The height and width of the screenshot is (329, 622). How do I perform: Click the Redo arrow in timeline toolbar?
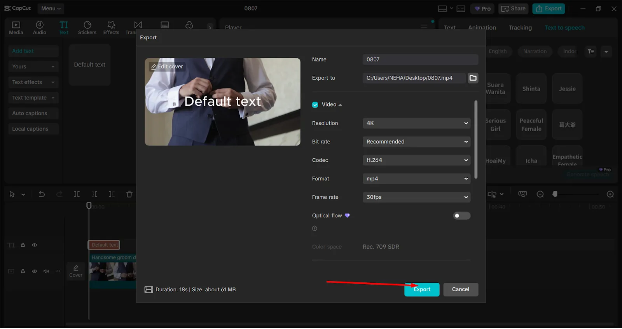[x=59, y=194]
